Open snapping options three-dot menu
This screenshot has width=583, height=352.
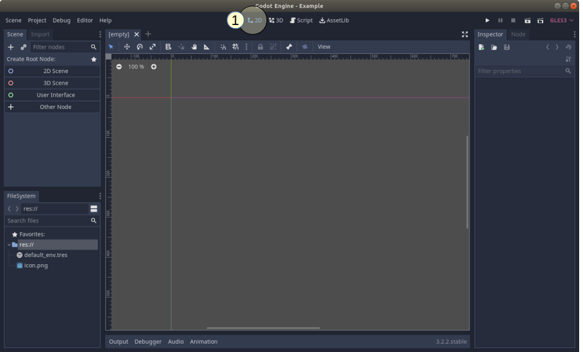pyautogui.click(x=246, y=47)
